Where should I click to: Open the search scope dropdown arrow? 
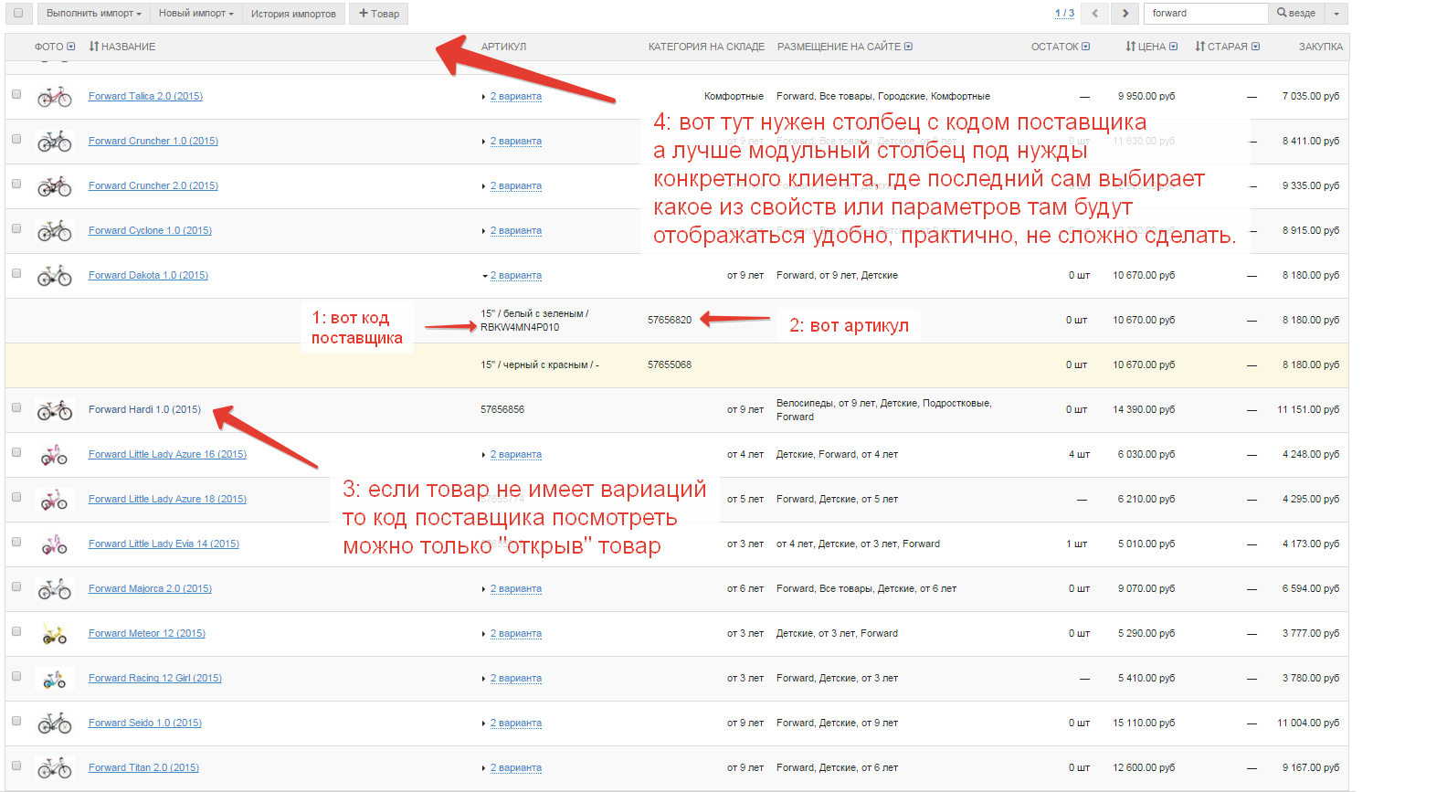coord(1336,14)
